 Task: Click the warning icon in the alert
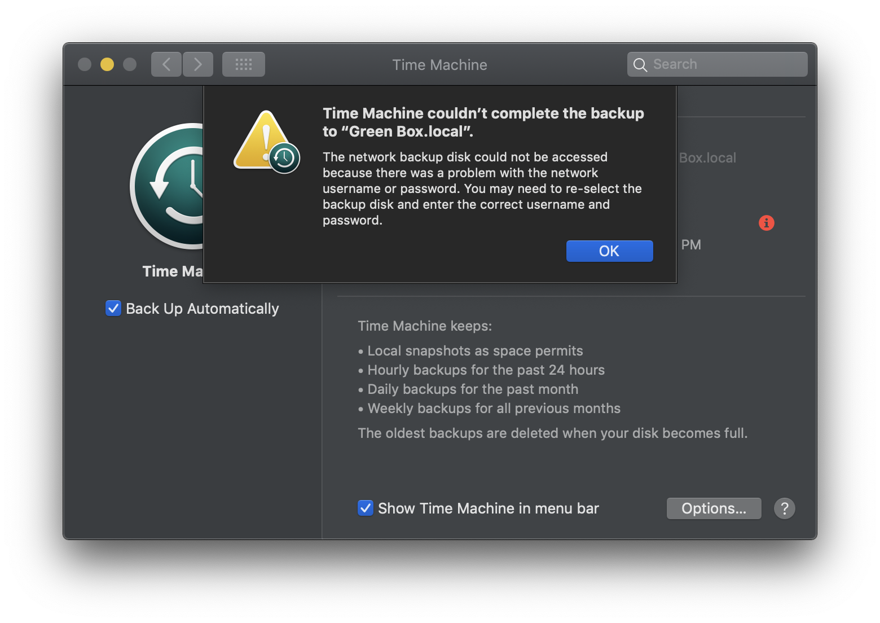[x=266, y=142]
